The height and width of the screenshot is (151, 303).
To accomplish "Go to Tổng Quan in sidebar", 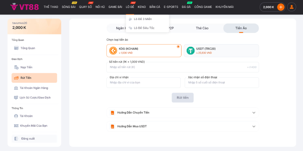I will pos(34,48).
